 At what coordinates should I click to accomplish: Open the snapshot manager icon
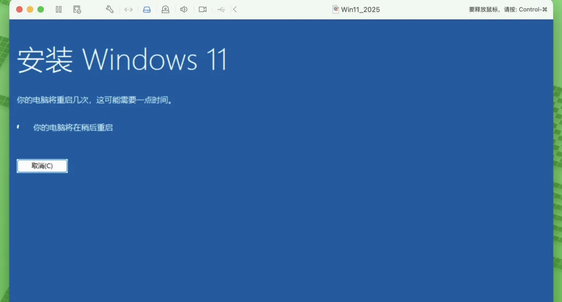click(77, 10)
